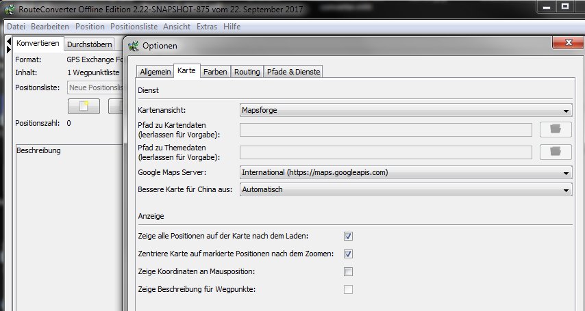The height and width of the screenshot is (311, 585).
Task: Switch to the Farben tab
Action: click(x=214, y=72)
